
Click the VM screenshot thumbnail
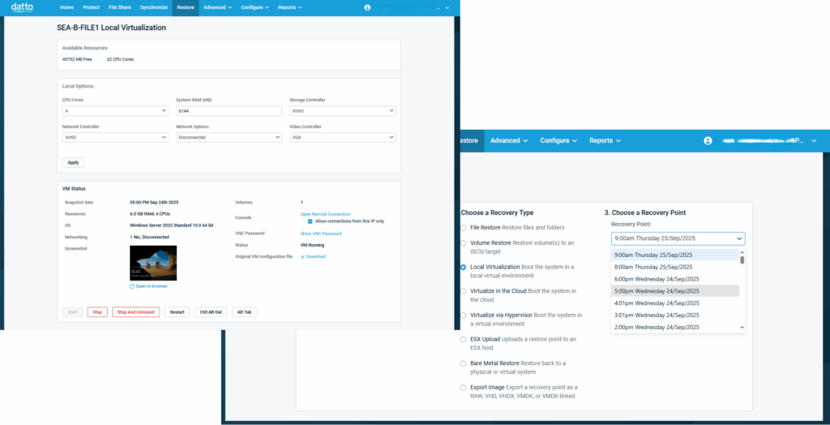153,263
